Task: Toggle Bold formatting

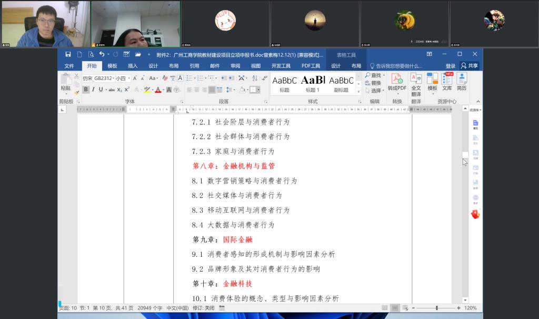Action: 86,89
